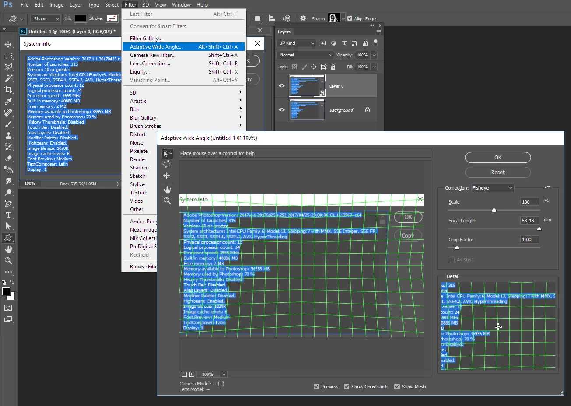Click the Crop Factor slider handle
571x406 pixels.
pos(457,248)
